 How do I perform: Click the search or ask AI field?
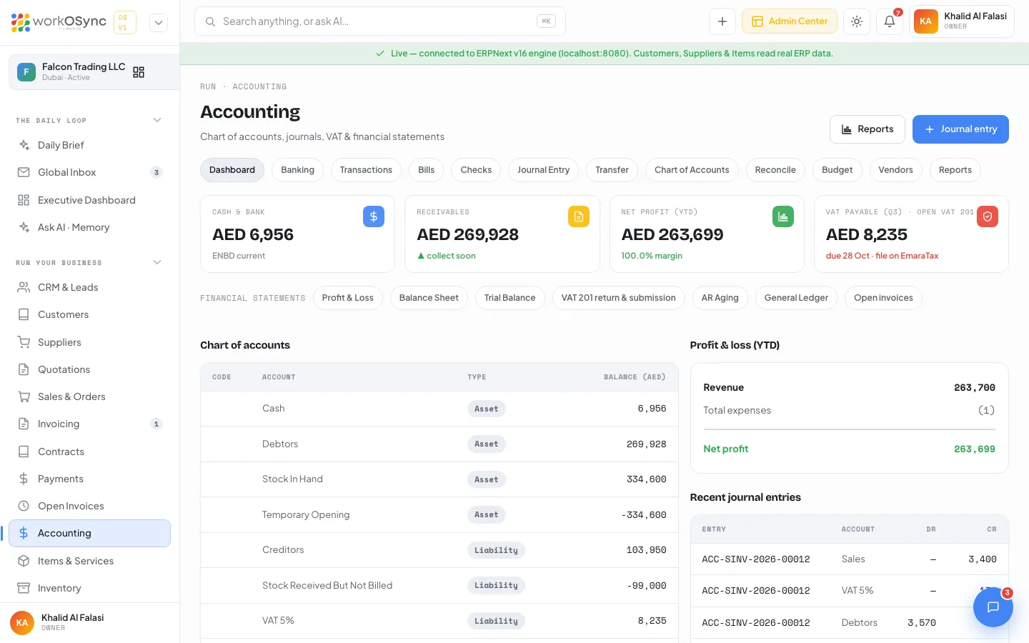380,21
